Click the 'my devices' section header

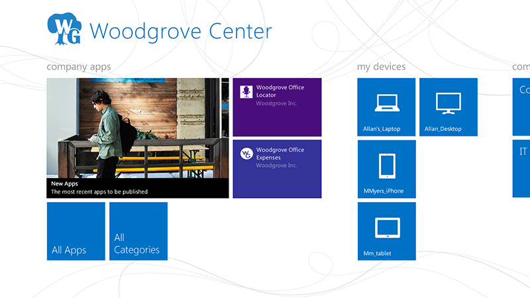tap(381, 67)
